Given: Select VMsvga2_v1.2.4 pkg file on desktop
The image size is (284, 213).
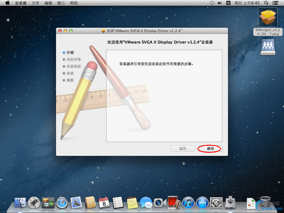Looking at the screenshot, I should 268,22.
